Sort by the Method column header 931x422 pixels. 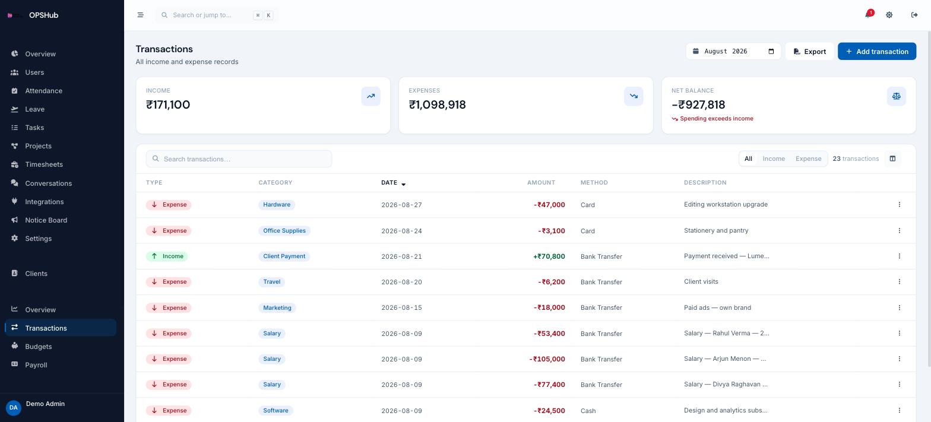click(x=594, y=183)
